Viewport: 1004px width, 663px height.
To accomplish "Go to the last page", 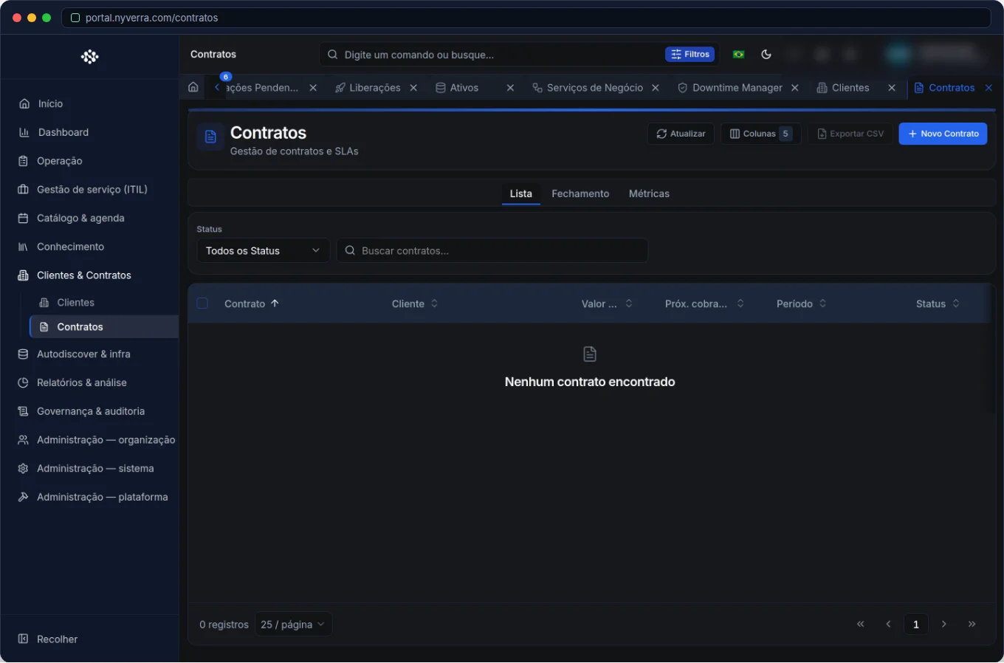I will (x=972, y=624).
